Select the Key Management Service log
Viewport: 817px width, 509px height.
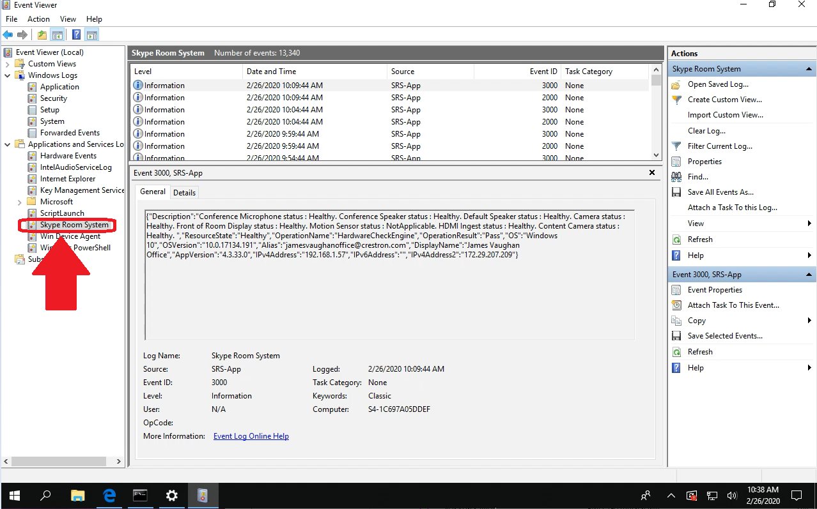pyautogui.click(x=82, y=190)
